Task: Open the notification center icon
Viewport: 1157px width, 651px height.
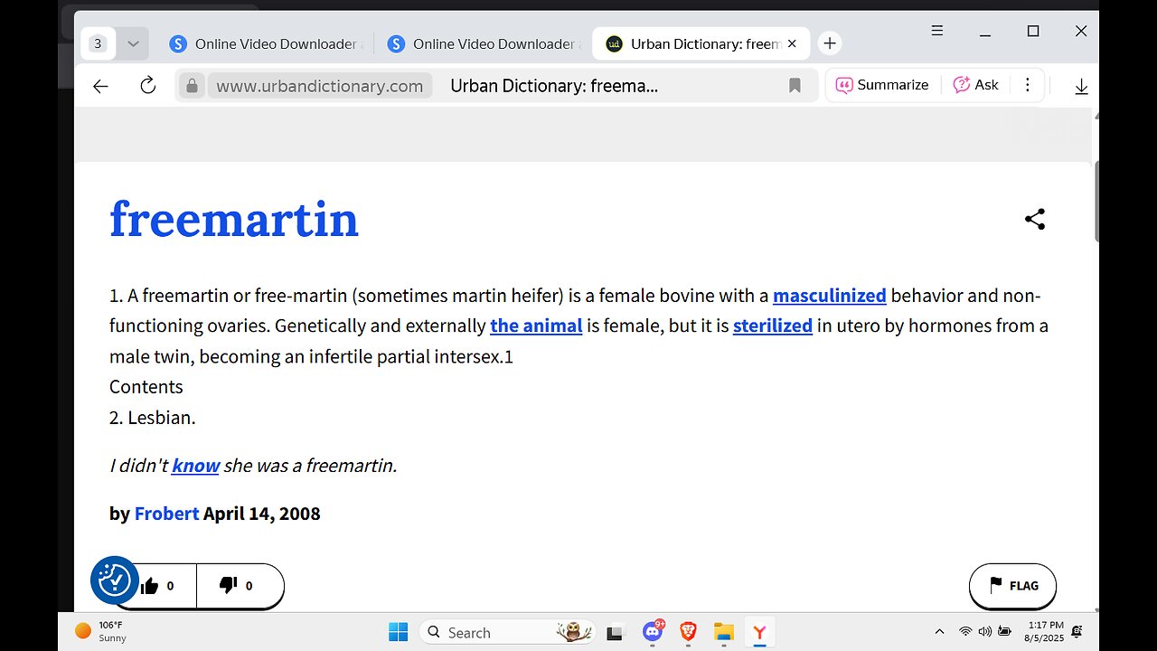Action: pos(1077,632)
